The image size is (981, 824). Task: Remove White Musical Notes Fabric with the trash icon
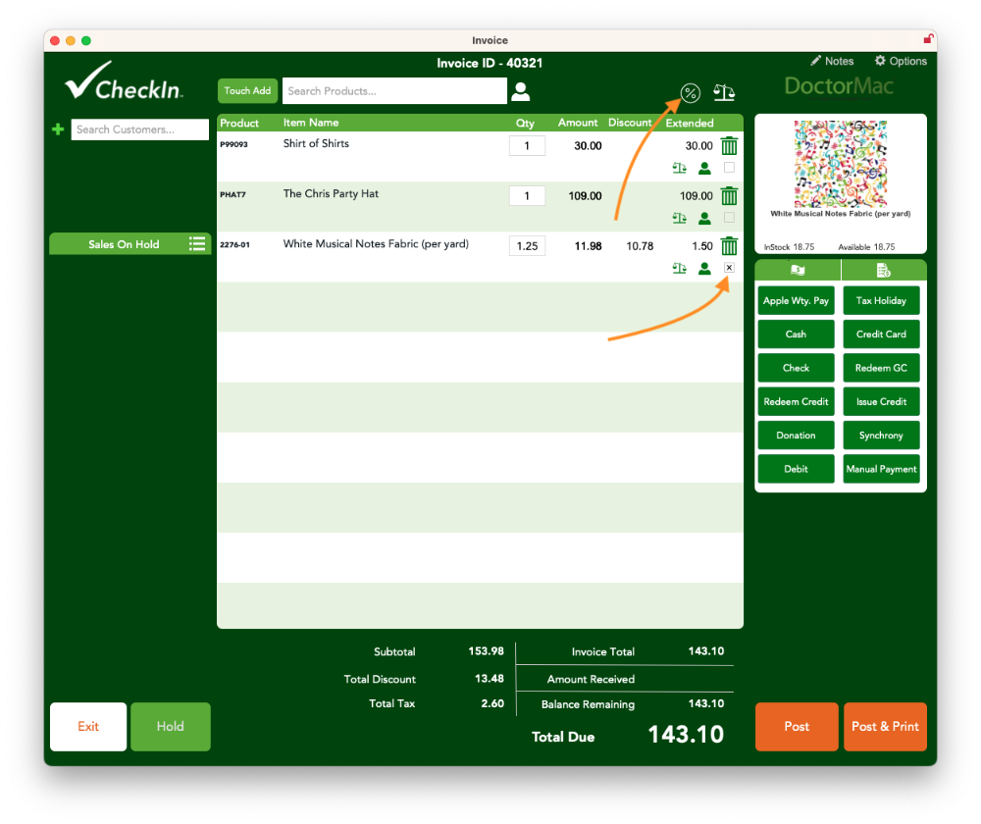pos(729,245)
